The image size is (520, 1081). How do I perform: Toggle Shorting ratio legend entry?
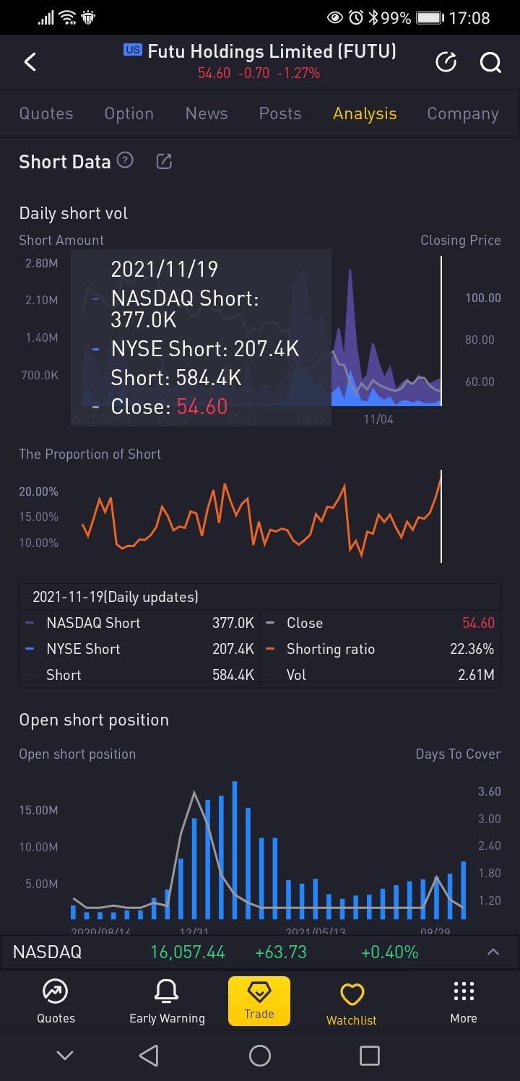click(x=330, y=649)
